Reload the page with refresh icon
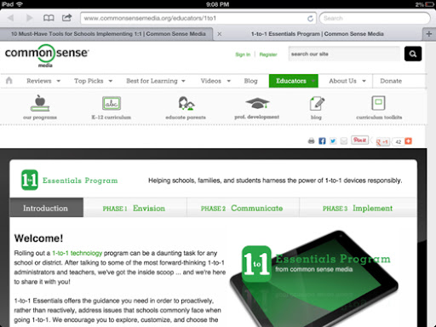Screen dimensions: 436x327 tap(310, 19)
